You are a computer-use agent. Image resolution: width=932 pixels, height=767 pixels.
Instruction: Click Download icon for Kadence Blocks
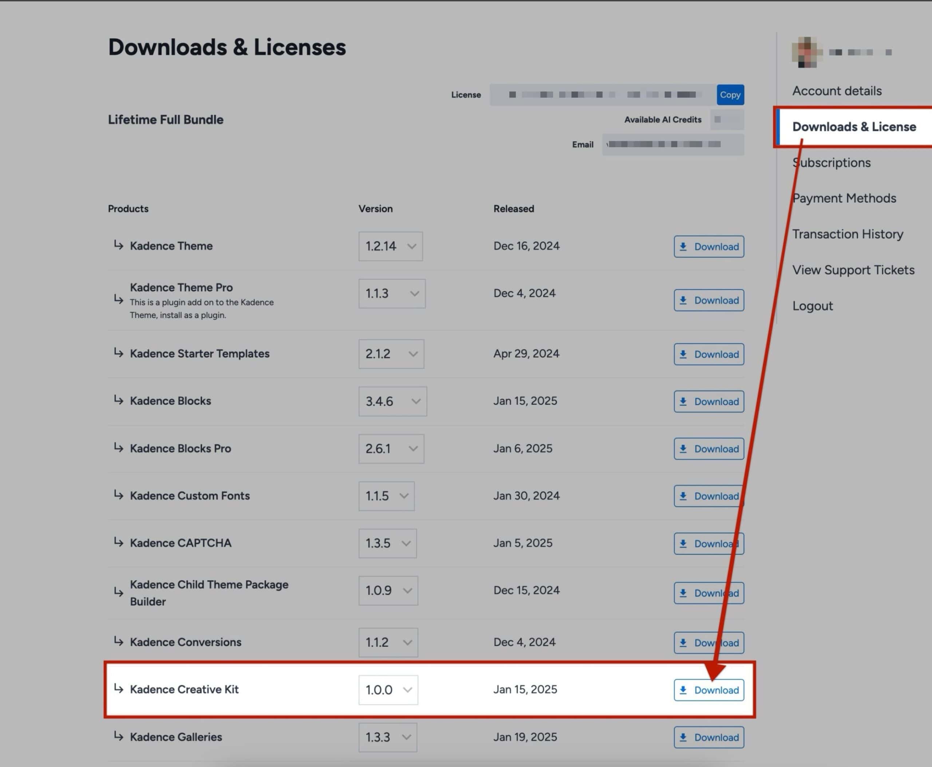(x=683, y=402)
